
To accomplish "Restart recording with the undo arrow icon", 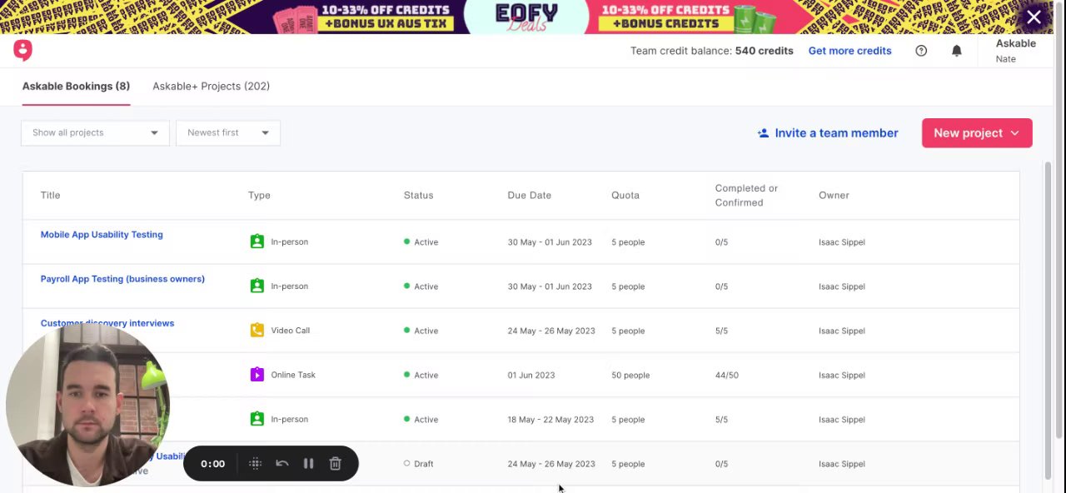I will click(x=281, y=464).
